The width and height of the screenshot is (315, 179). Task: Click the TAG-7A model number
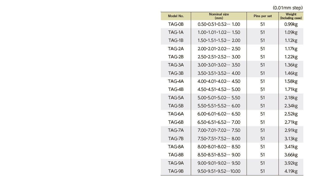tap(176, 130)
